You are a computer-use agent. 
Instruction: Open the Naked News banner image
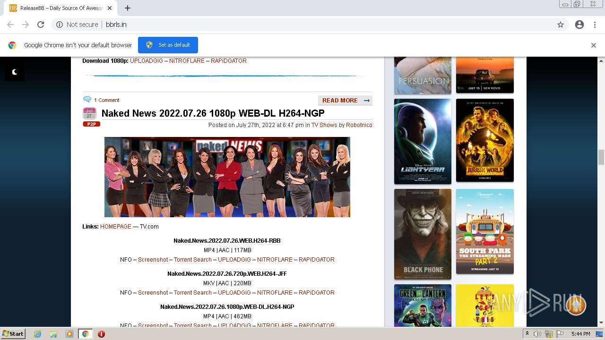227,177
